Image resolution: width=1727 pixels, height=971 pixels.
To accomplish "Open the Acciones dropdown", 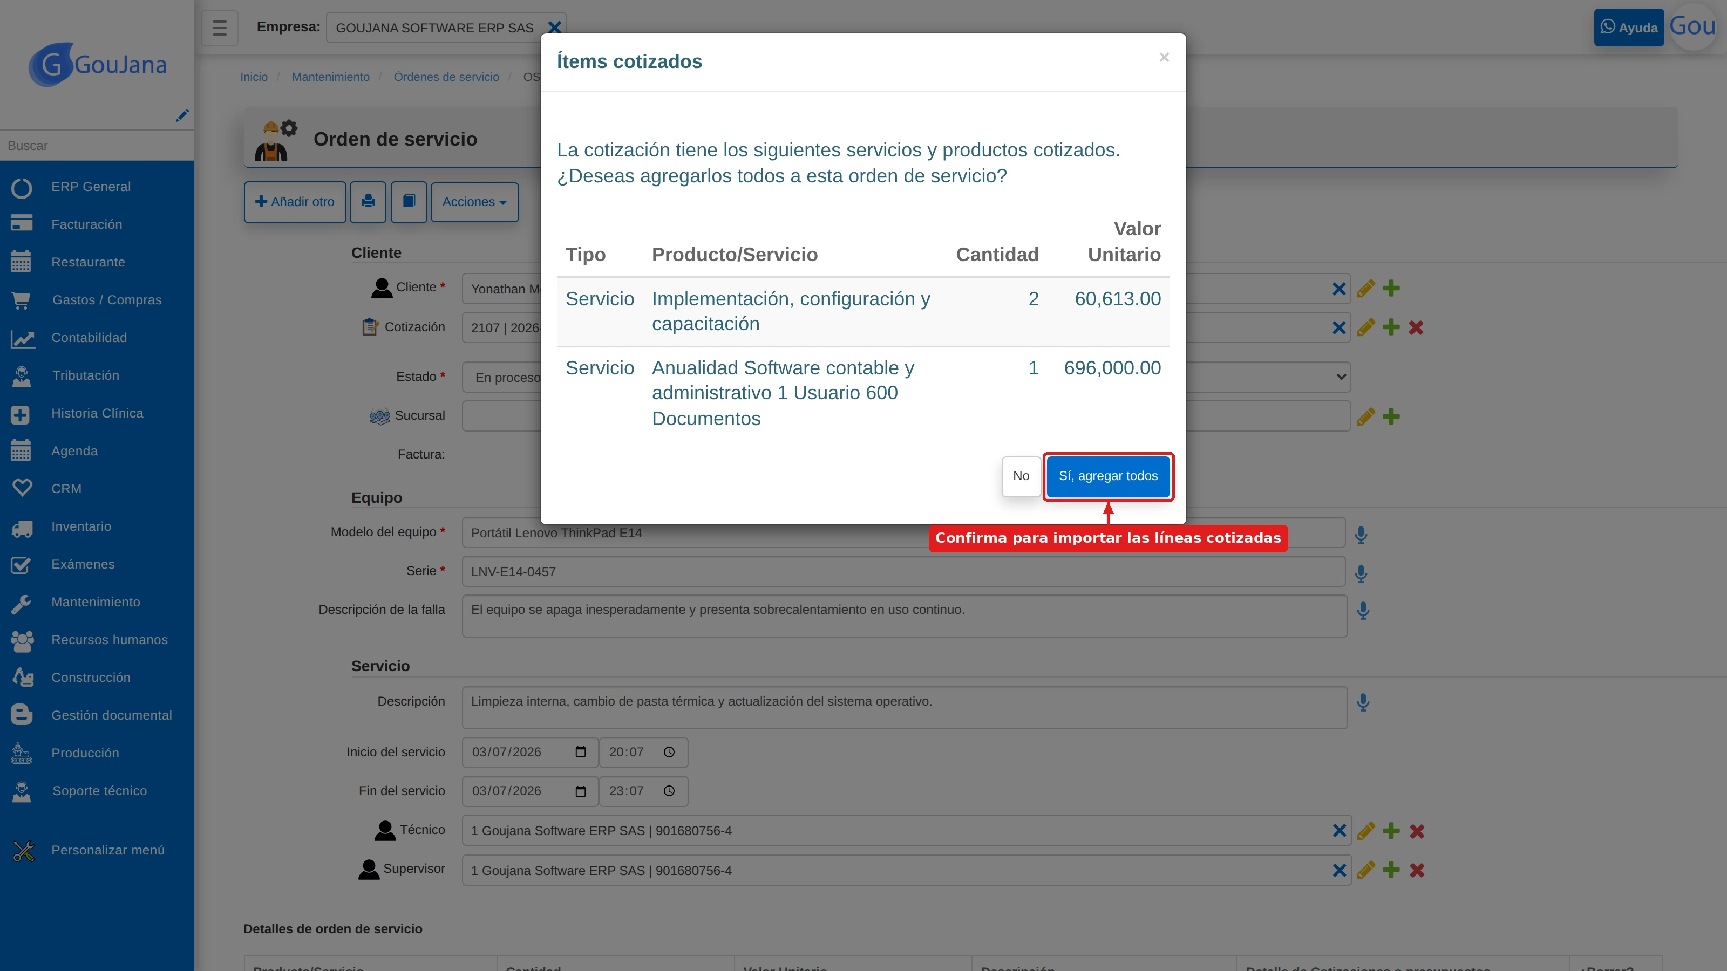I will [475, 202].
